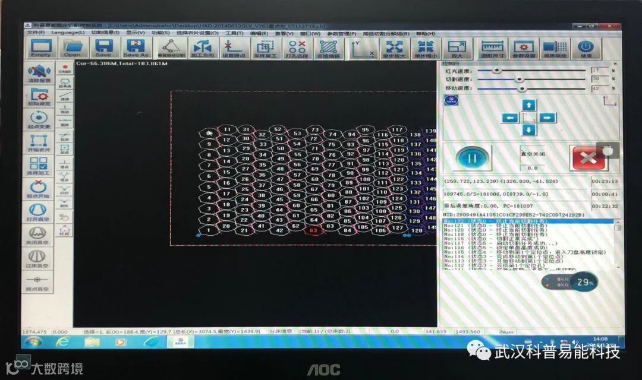Open the 文件(F) menu
Image resolution: width=642 pixels, height=380 pixels.
[x=36, y=32]
